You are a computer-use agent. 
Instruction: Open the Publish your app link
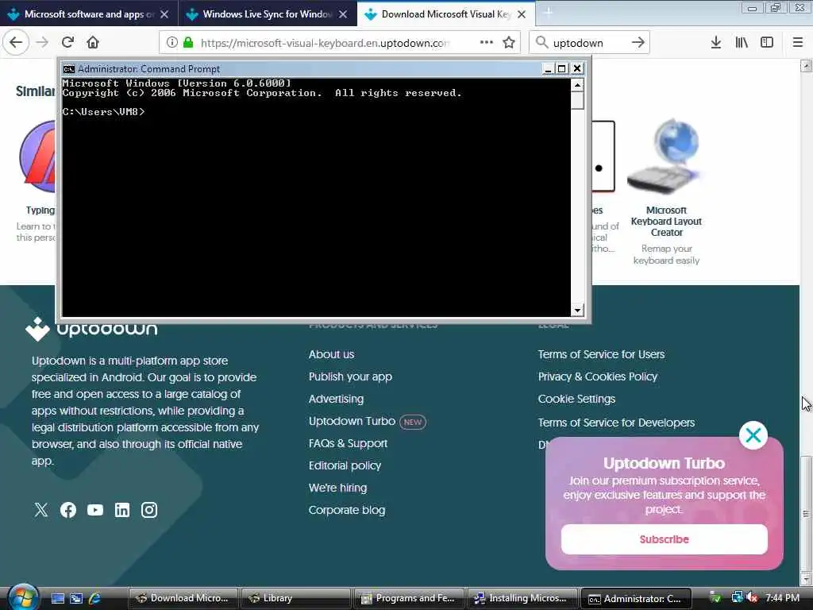pos(350,376)
